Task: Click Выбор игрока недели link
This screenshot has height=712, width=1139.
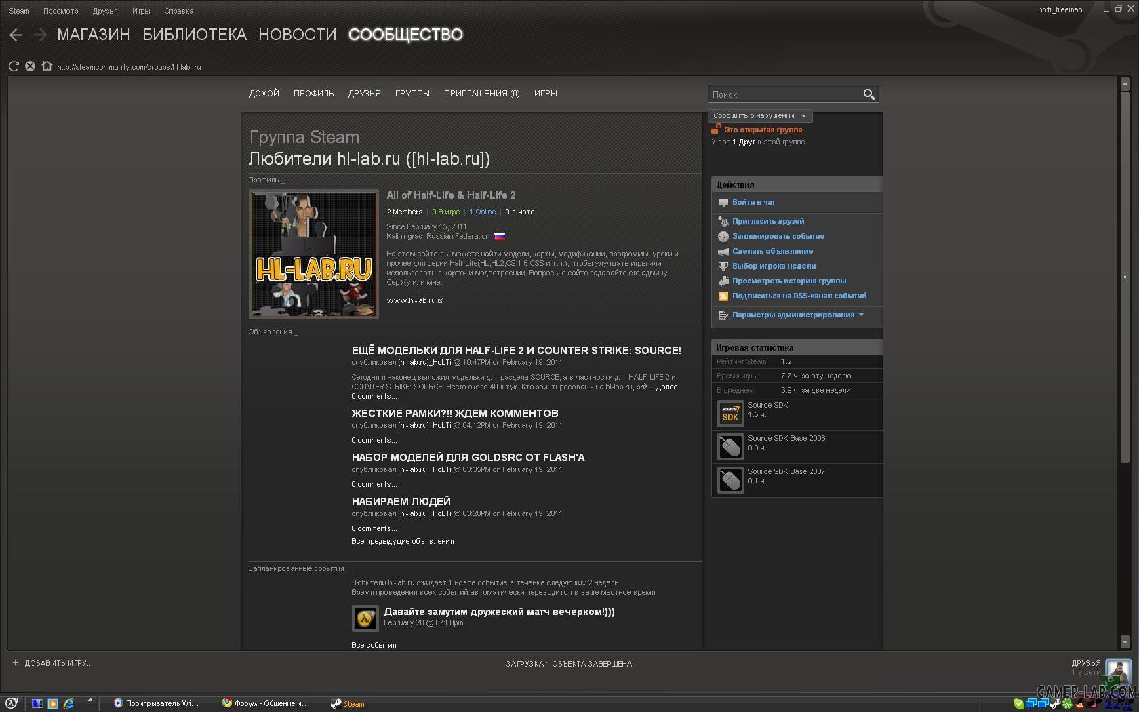Action: pos(774,266)
